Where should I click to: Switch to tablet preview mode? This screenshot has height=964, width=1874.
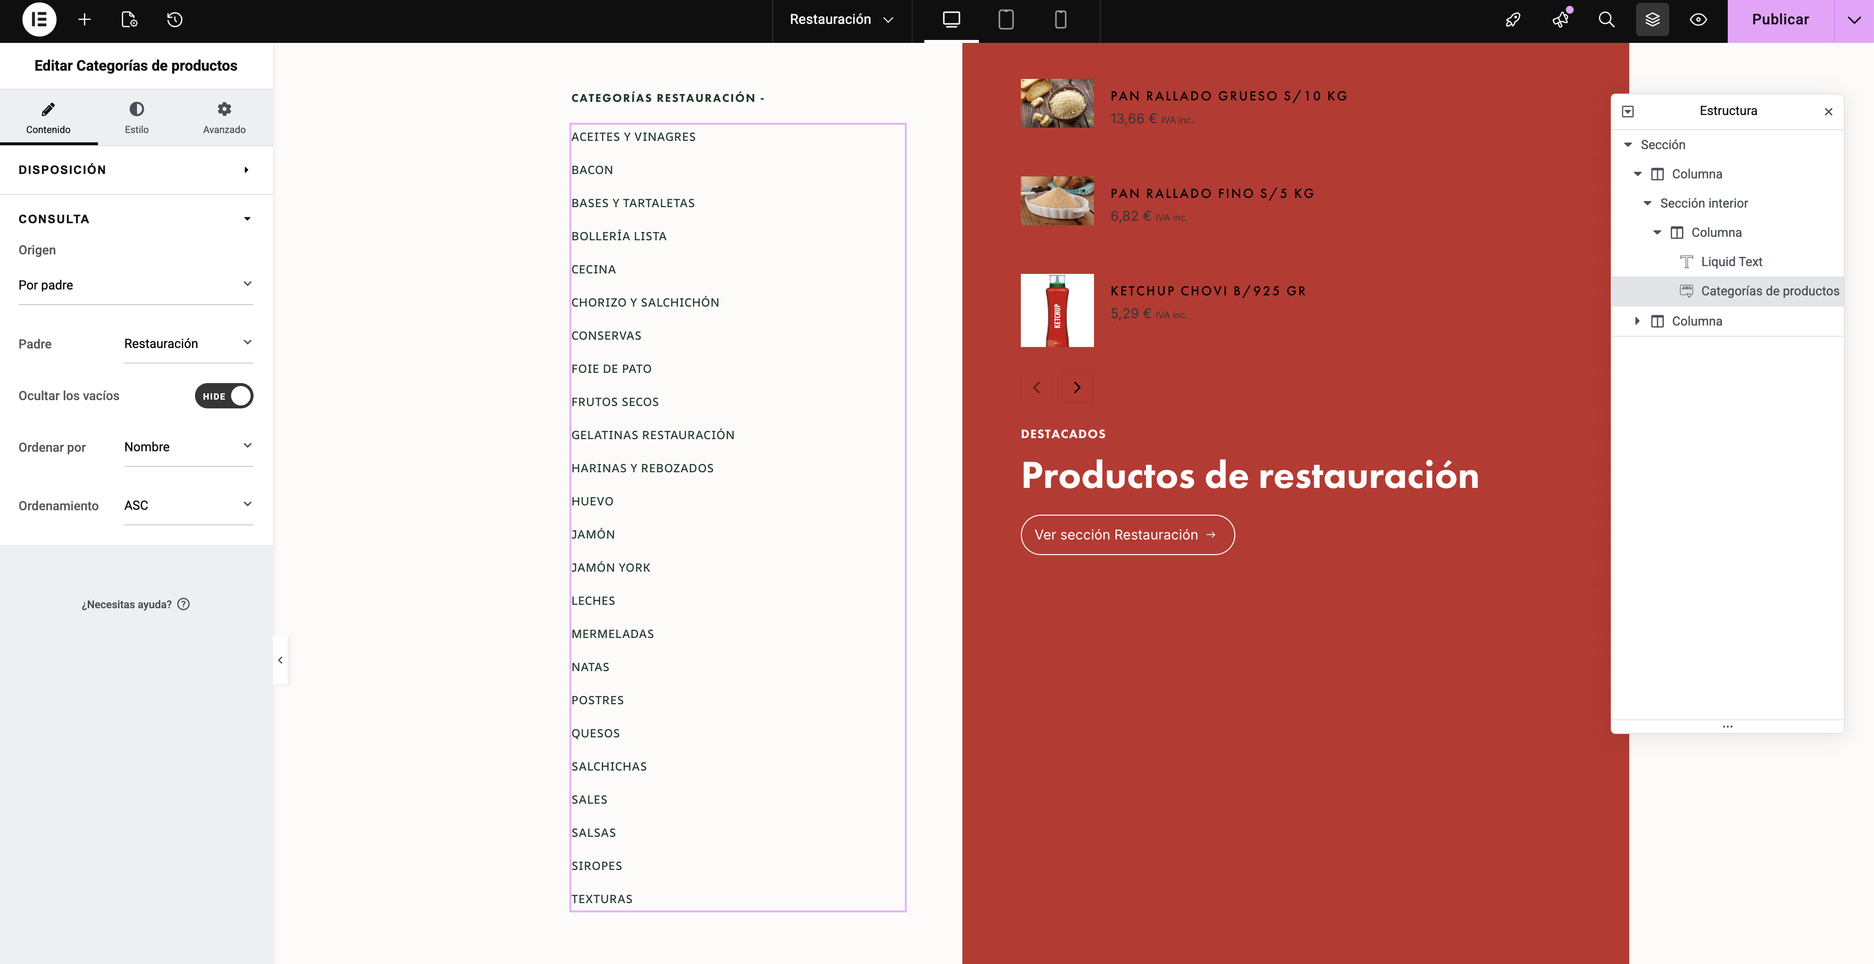point(1005,19)
